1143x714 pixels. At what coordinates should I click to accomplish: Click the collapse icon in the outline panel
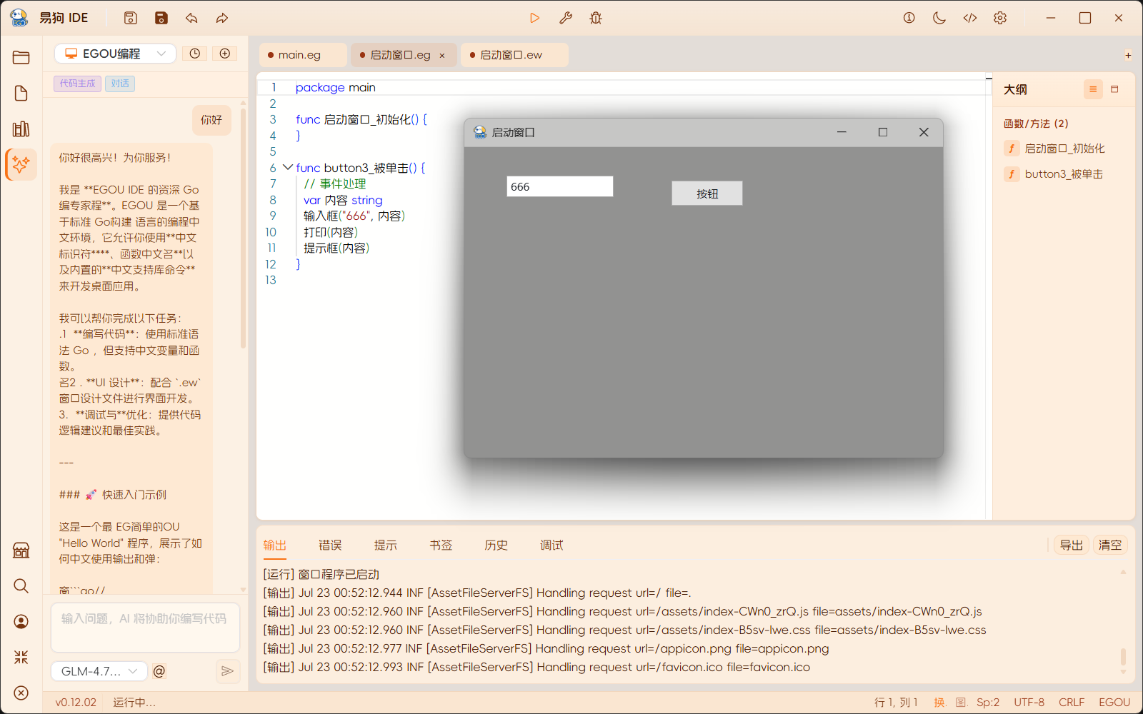pos(1114,89)
